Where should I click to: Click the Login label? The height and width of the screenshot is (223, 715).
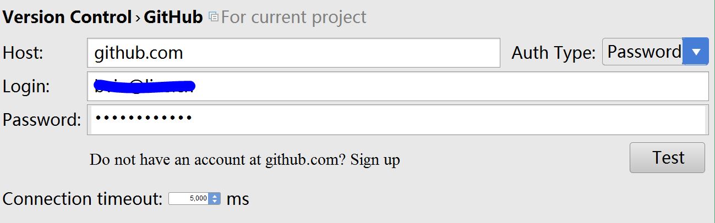(x=26, y=87)
